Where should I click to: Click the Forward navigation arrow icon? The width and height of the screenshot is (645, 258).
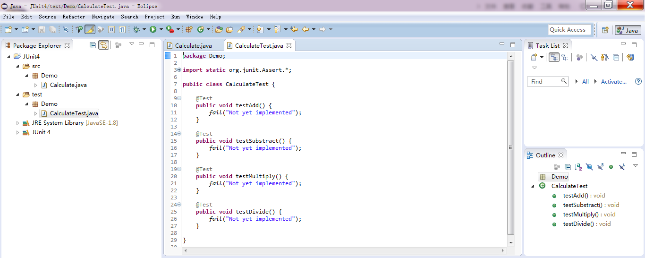(322, 29)
